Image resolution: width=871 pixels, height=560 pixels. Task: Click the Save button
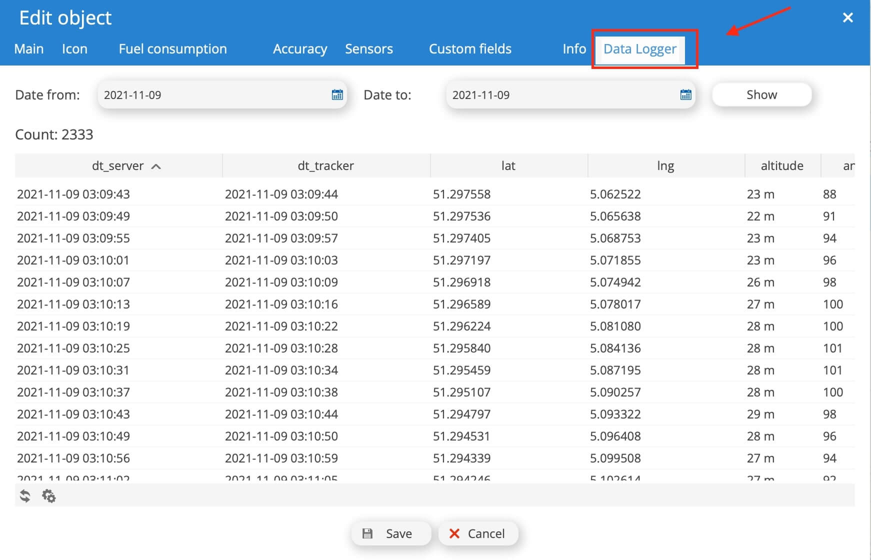point(390,533)
